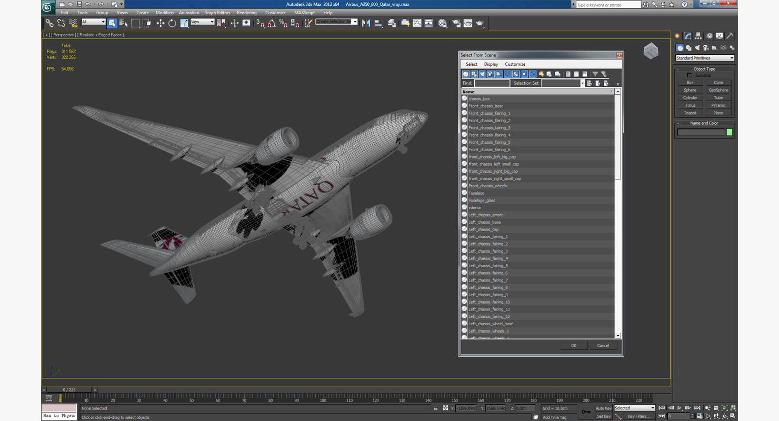Open the Modifiers menu
The height and width of the screenshot is (421, 779).
tap(165, 13)
